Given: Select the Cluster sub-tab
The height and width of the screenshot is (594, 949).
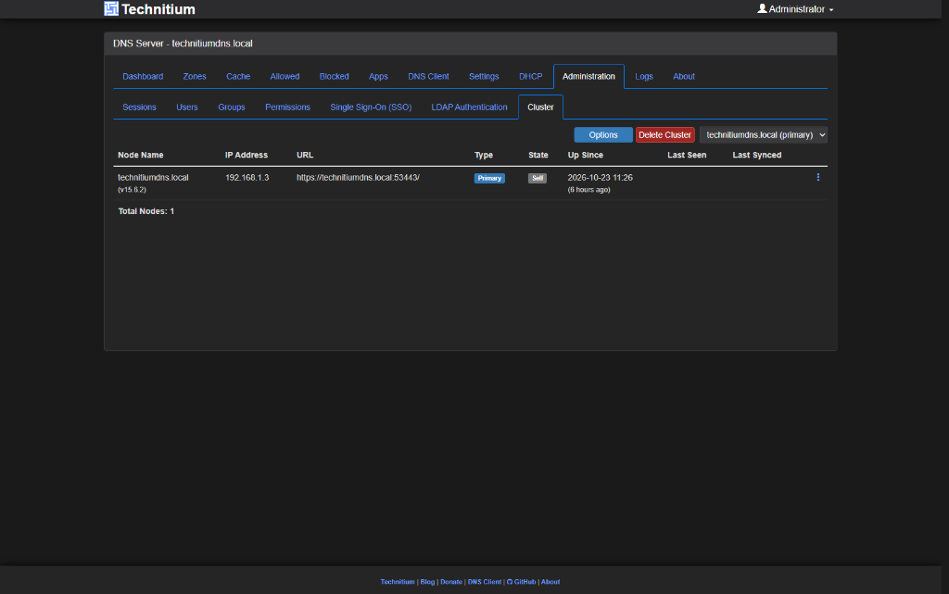Looking at the screenshot, I should pyautogui.click(x=540, y=107).
